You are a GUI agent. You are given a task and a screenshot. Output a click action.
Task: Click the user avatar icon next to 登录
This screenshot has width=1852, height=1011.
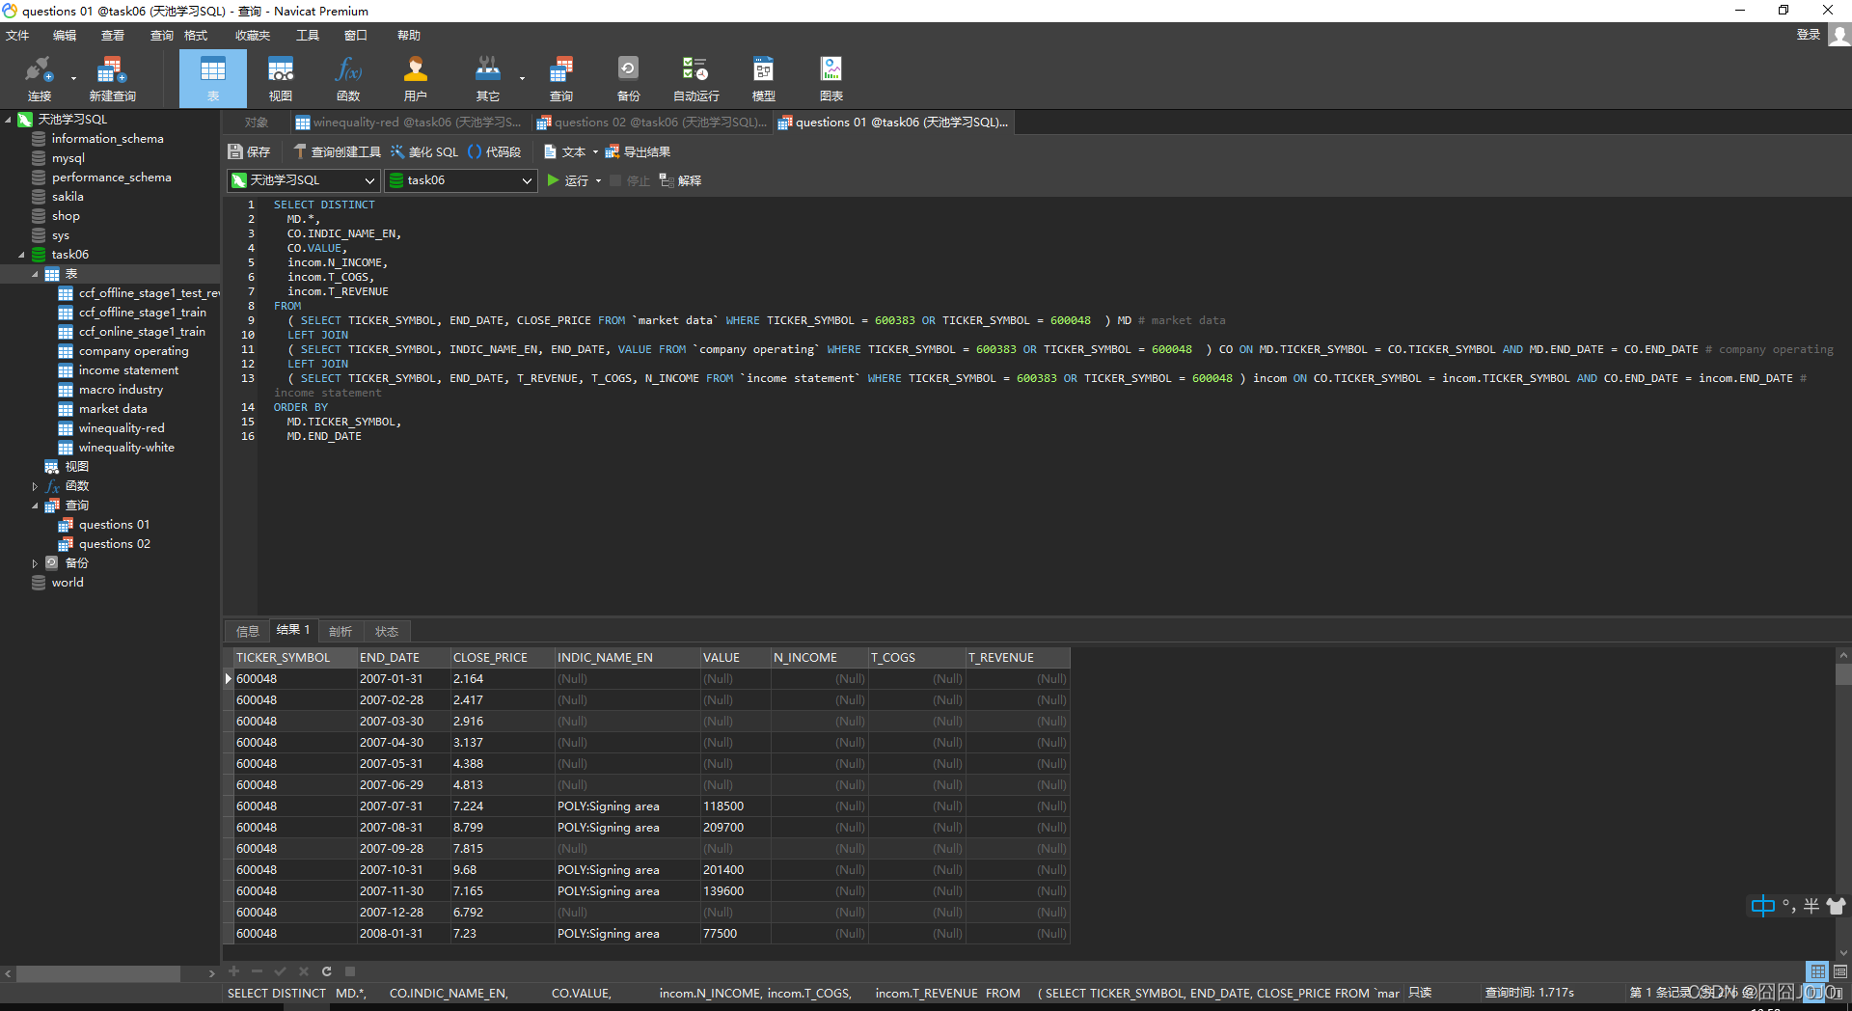tap(1839, 35)
